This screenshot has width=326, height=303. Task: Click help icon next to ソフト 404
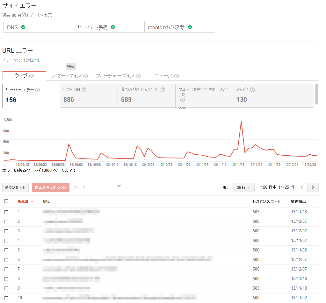coord(84,90)
